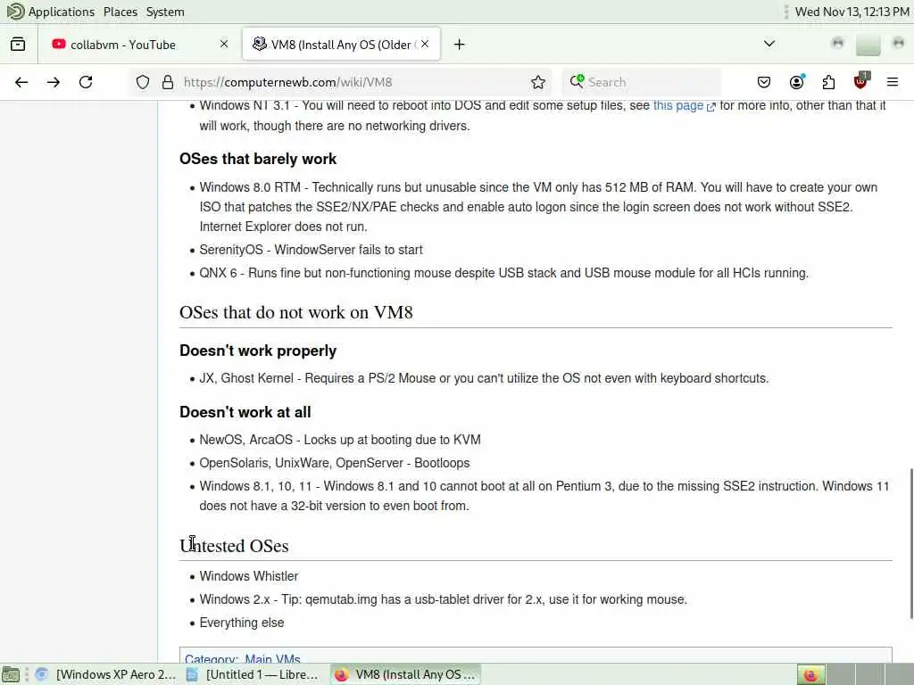
Task: Click the 'Doesn't work properly' heading
Action: [258, 351]
